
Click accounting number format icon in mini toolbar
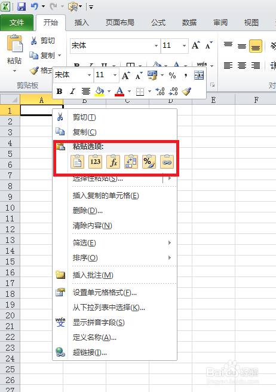click(x=152, y=75)
